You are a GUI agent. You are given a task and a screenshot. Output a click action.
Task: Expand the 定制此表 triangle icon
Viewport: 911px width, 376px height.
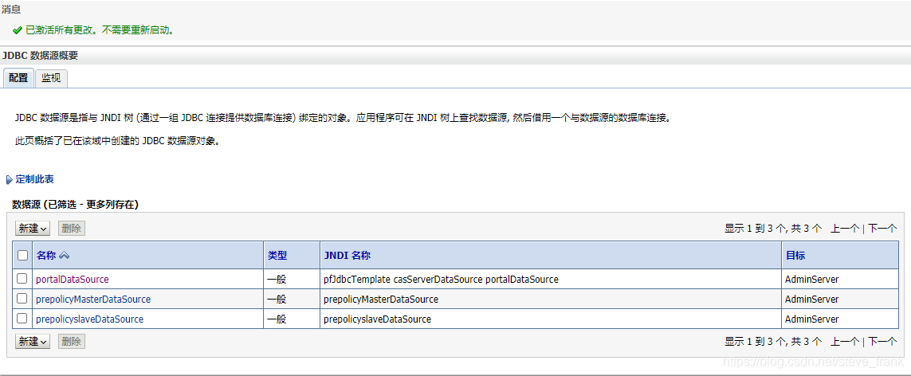click(x=9, y=180)
